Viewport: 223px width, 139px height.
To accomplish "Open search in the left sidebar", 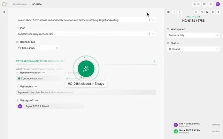I will 4,12.
